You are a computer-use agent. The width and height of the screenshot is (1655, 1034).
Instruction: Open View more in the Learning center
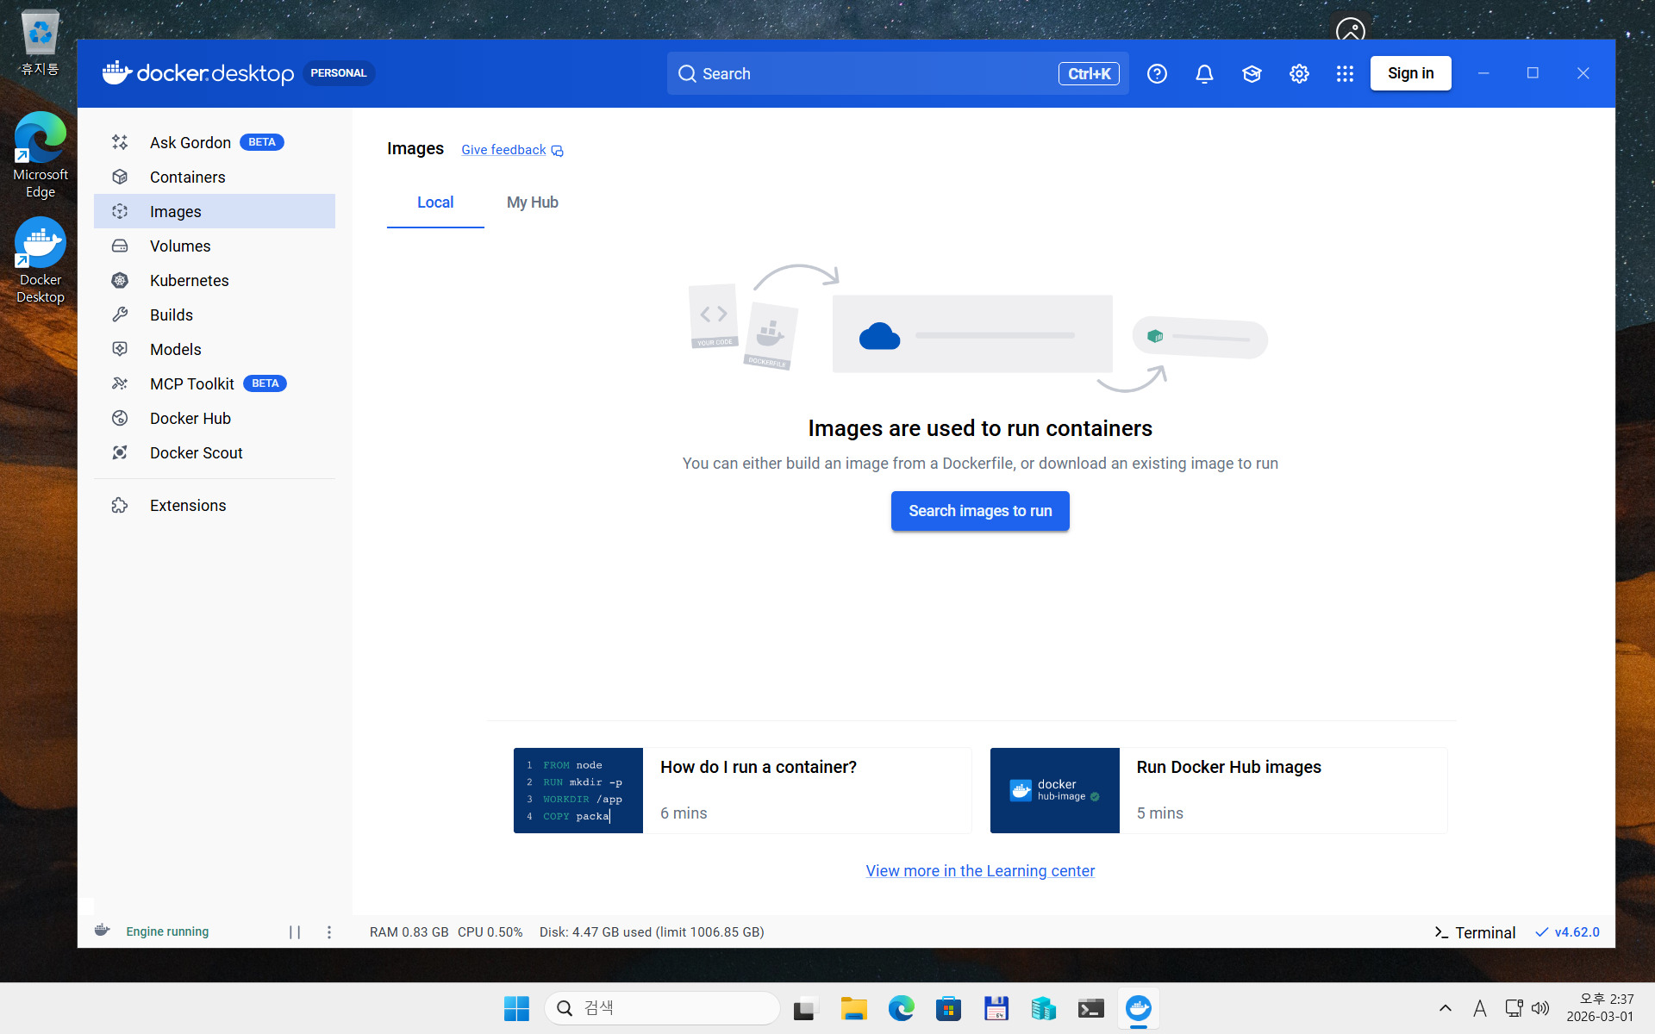(980, 871)
